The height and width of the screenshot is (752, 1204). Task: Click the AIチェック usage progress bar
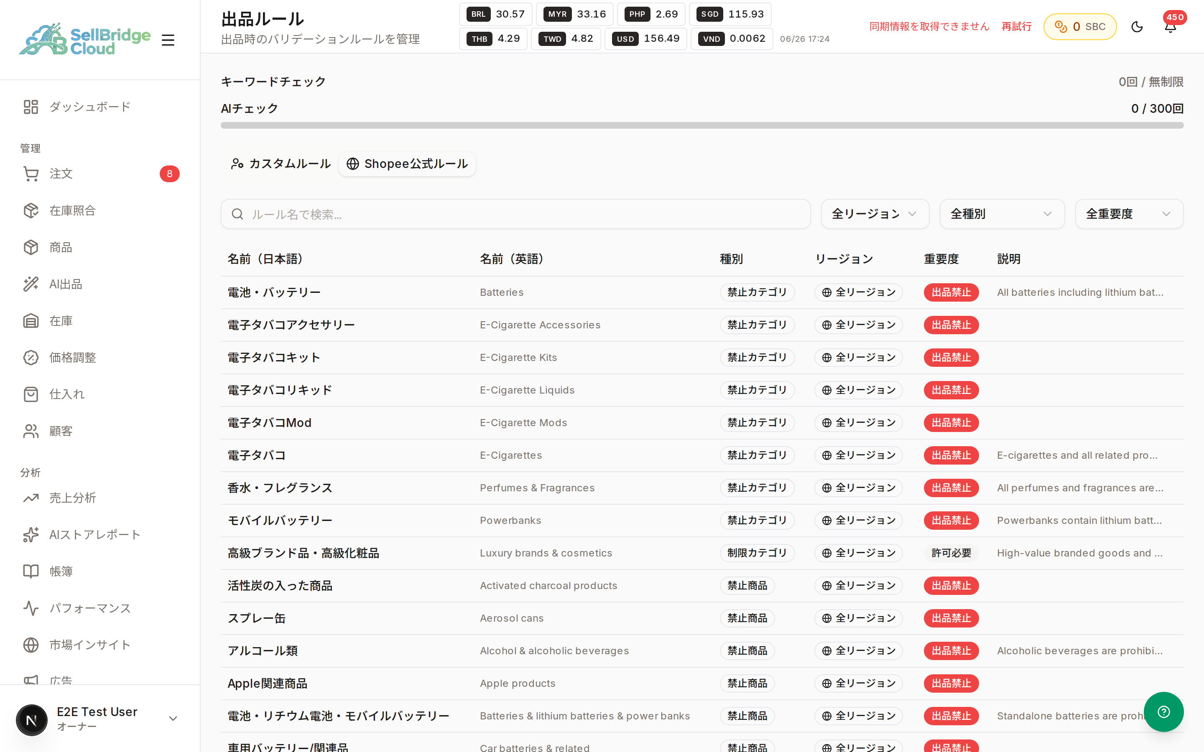tap(702, 125)
